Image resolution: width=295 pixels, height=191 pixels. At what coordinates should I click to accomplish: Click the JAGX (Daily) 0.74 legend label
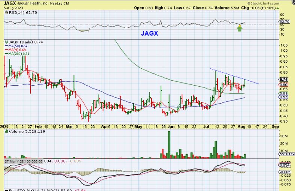point(26,42)
